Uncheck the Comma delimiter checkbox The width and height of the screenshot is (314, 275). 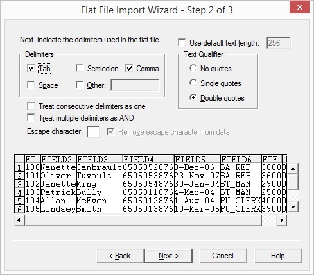pos(129,68)
